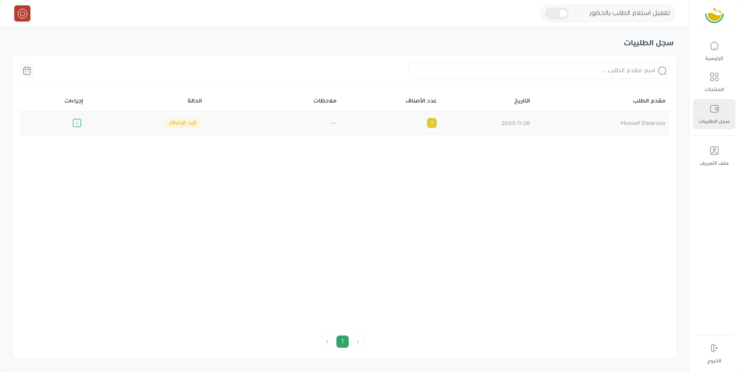The image size is (739, 372).
Task: Click the yellow item count badge 1
Action: click(432, 123)
